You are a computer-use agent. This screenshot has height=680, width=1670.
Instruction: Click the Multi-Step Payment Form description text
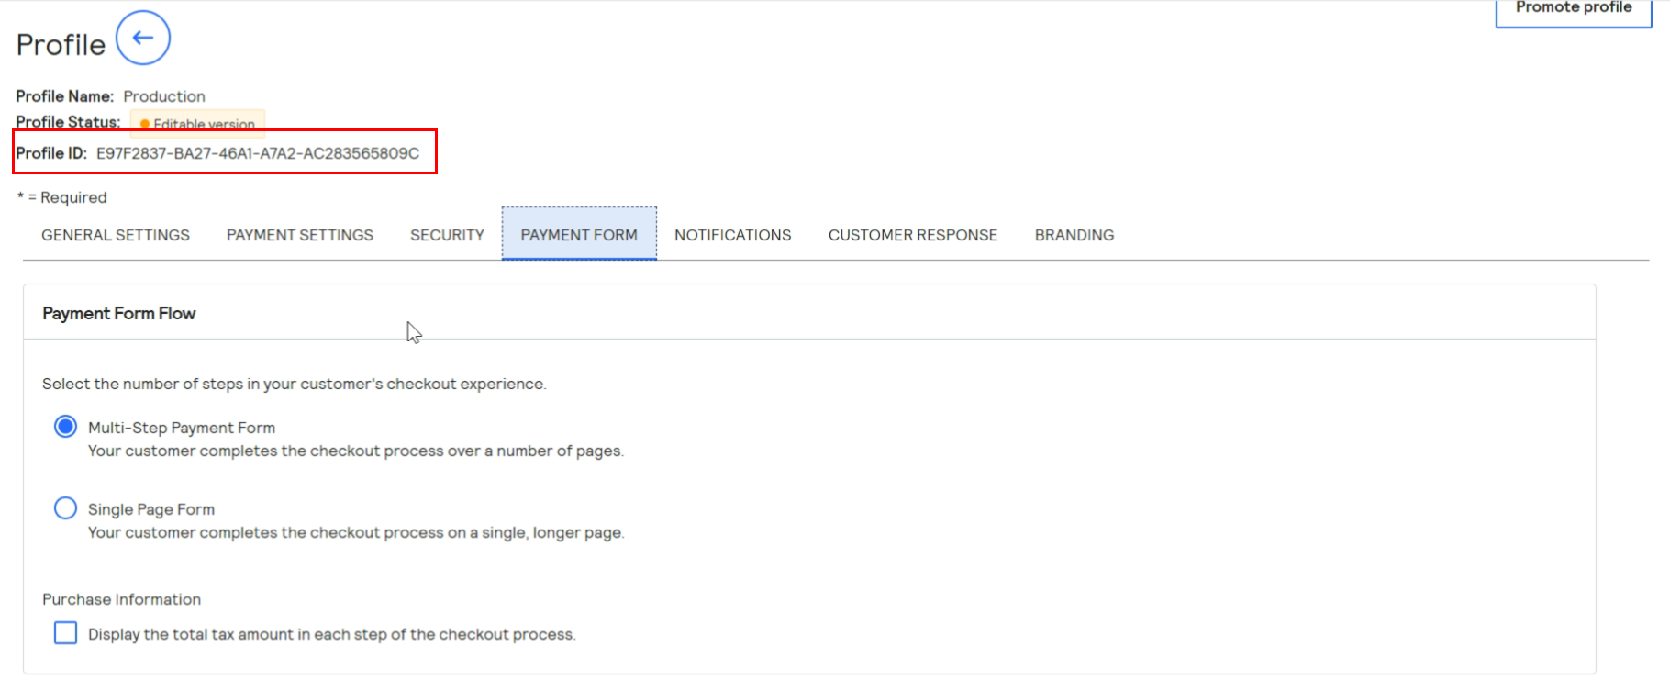(x=356, y=451)
